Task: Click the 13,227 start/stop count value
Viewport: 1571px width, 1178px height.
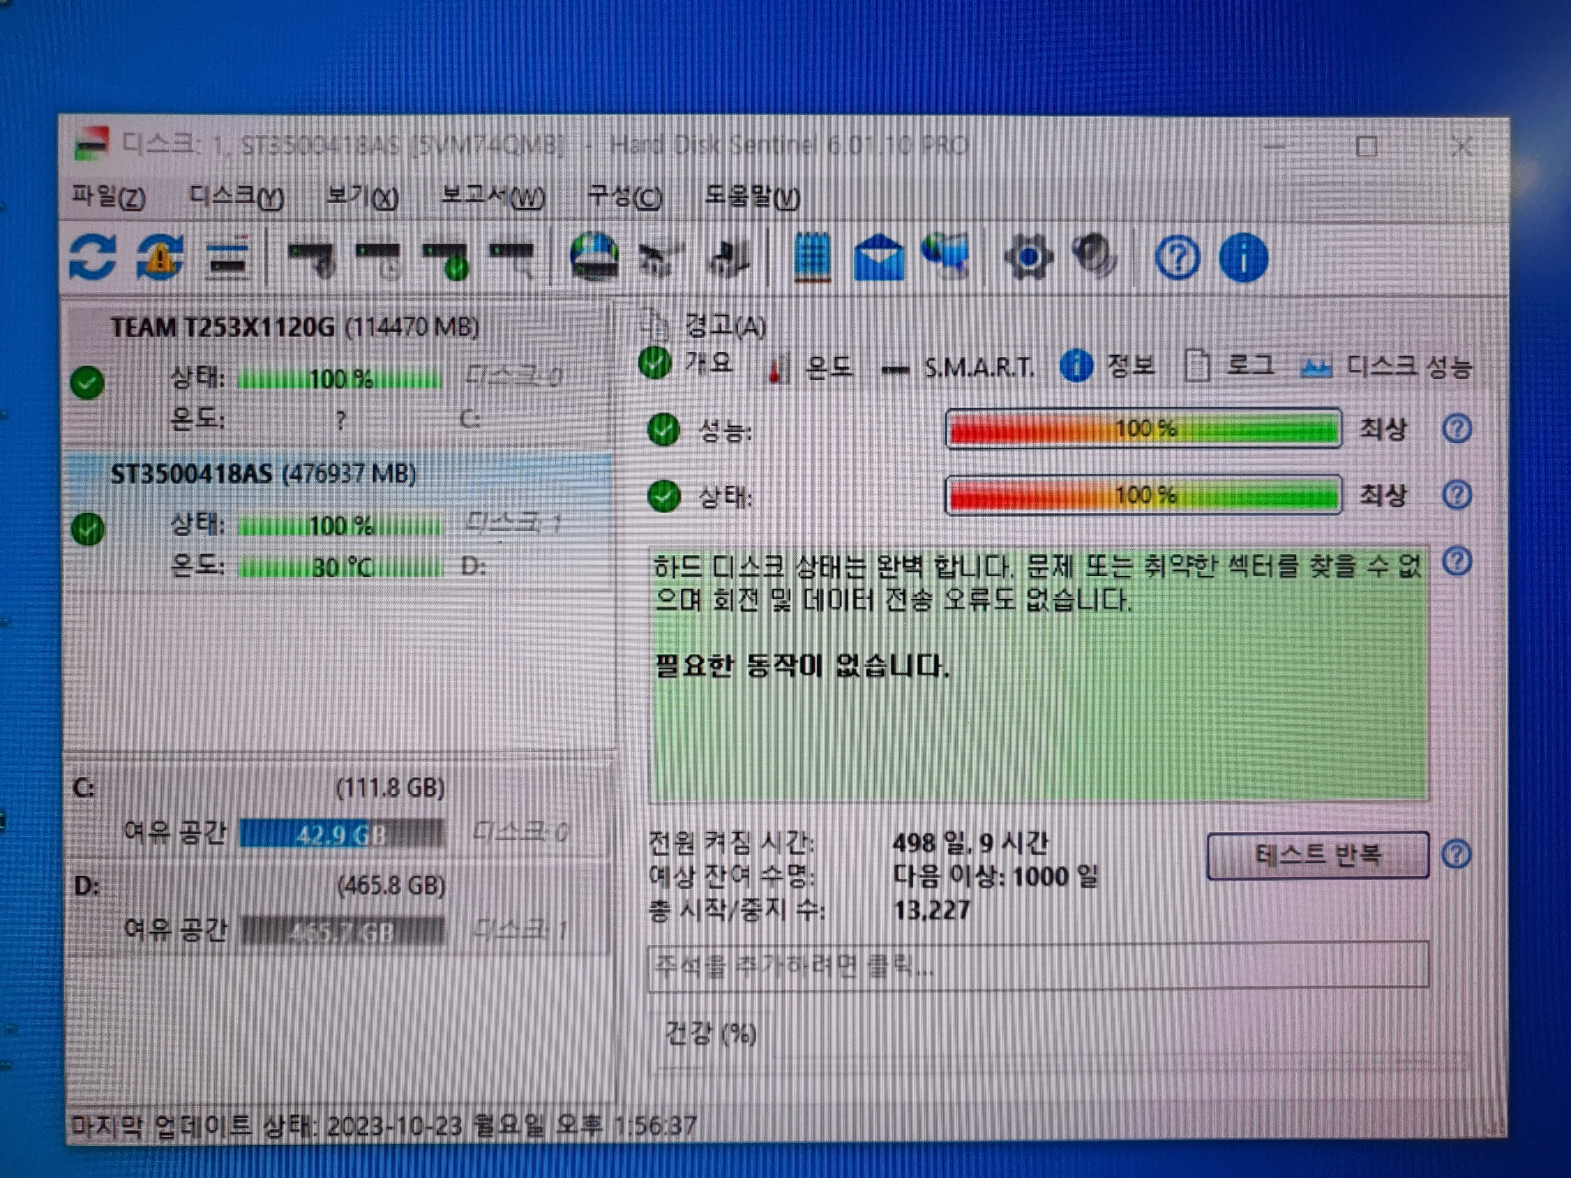Action: (932, 910)
